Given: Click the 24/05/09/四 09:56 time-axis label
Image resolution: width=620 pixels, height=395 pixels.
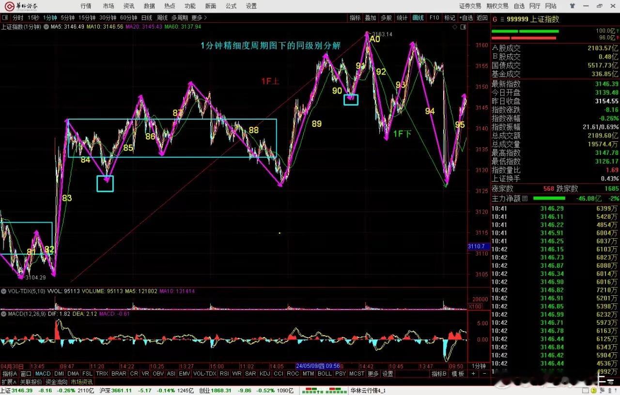Looking at the screenshot, I should pyautogui.click(x=318, y=366).
